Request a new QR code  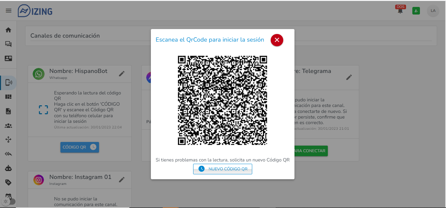223,169
